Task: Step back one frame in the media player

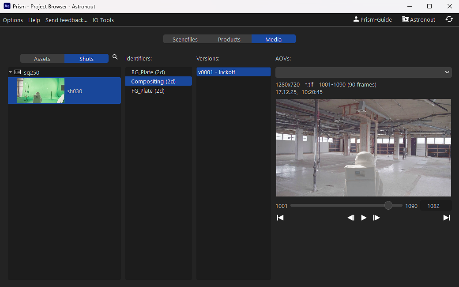Action: pos(351,217)
